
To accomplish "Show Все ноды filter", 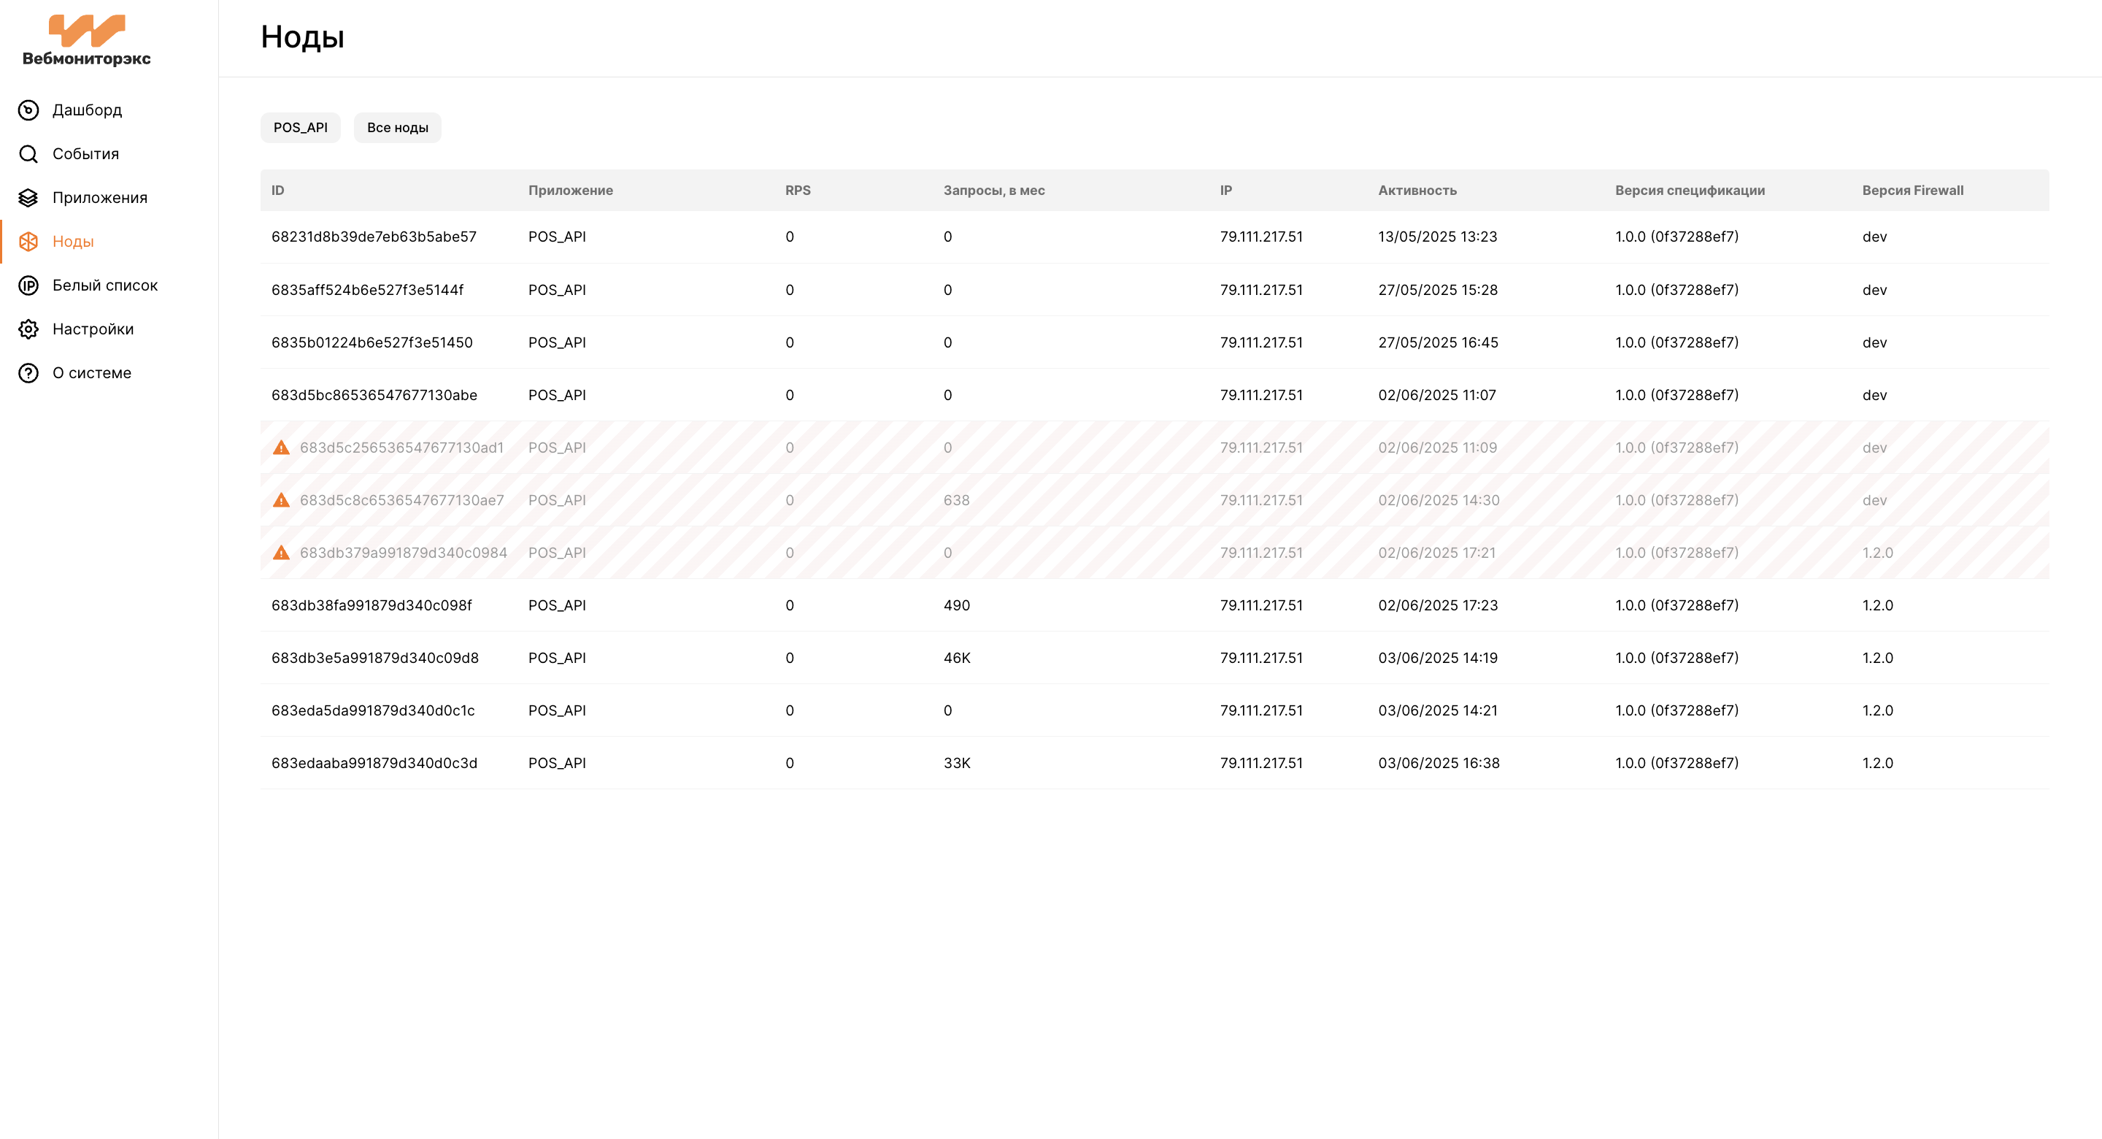I will coord(397,127).
